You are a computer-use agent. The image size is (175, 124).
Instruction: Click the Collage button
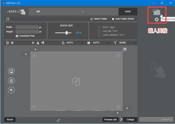(x=130, y=120)
